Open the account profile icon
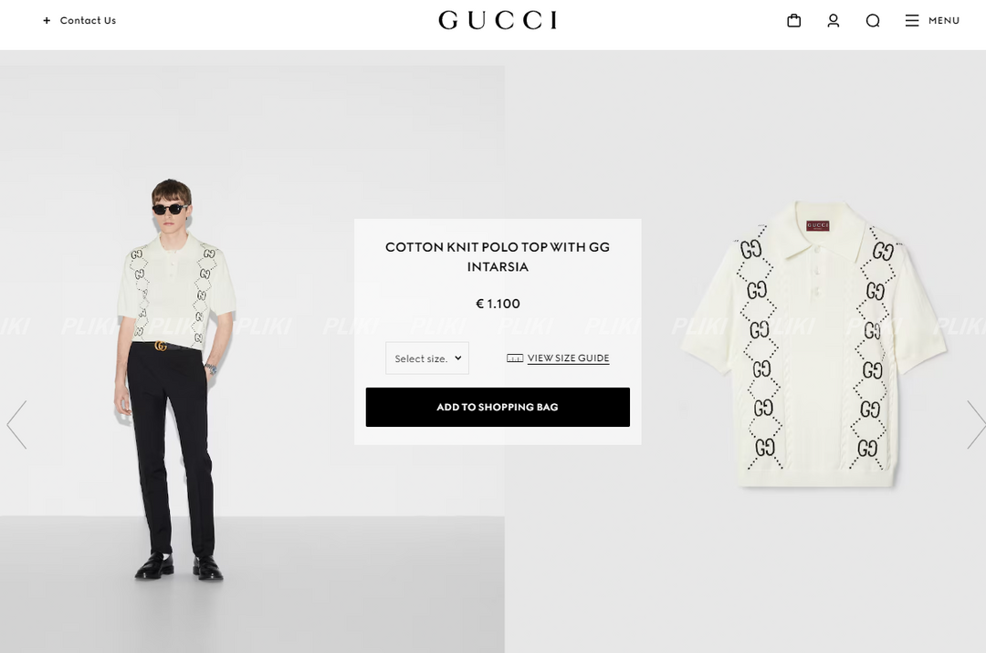Viewport: 986px width, 653px height. click(x=834, y=21)
